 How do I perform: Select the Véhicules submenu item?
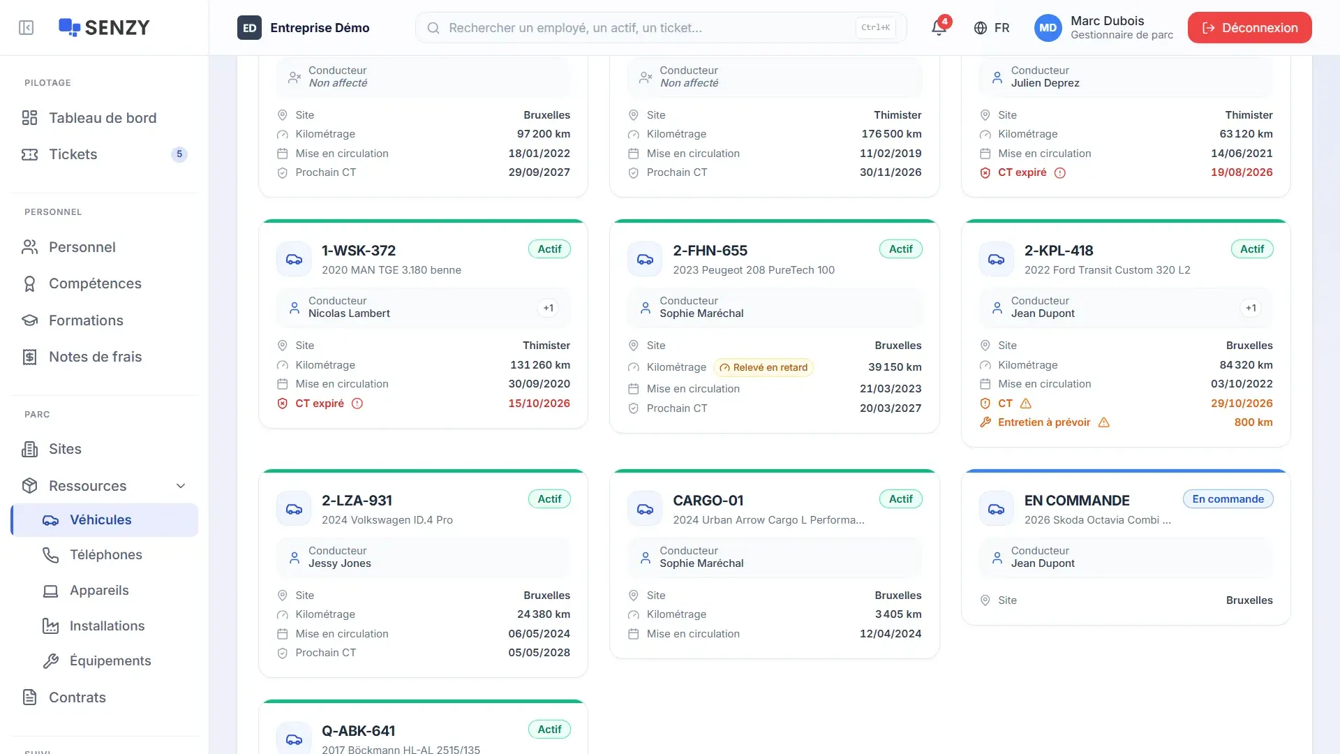[105, 520]
